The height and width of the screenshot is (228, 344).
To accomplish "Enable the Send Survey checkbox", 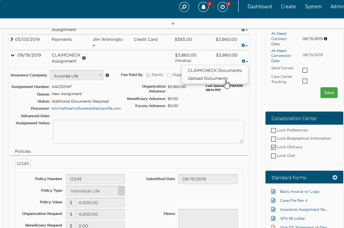I will [305, 70].
